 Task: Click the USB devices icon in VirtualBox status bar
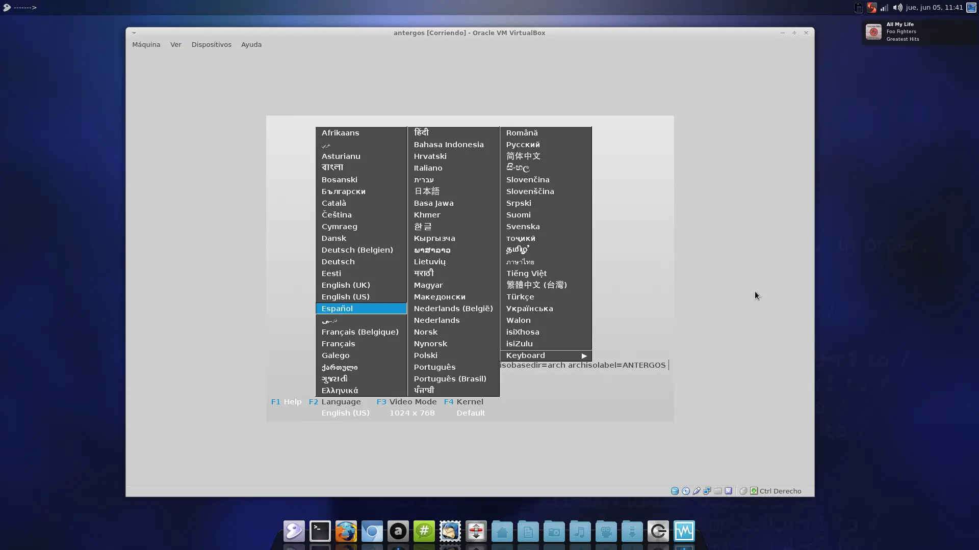pos(697,491)
